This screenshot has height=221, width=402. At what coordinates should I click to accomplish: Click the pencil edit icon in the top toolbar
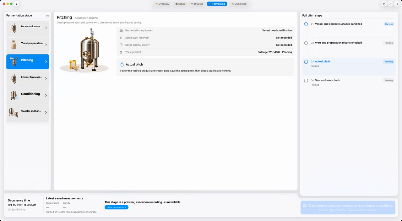point(390,4)
